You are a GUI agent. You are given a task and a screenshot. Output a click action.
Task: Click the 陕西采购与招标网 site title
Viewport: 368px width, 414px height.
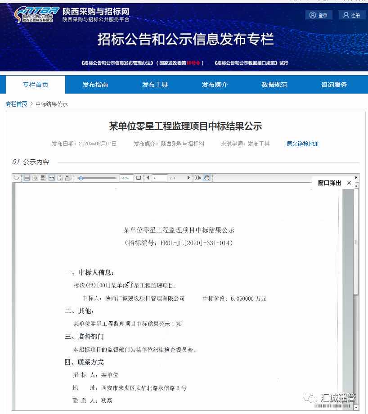click(x=96, y=11)
